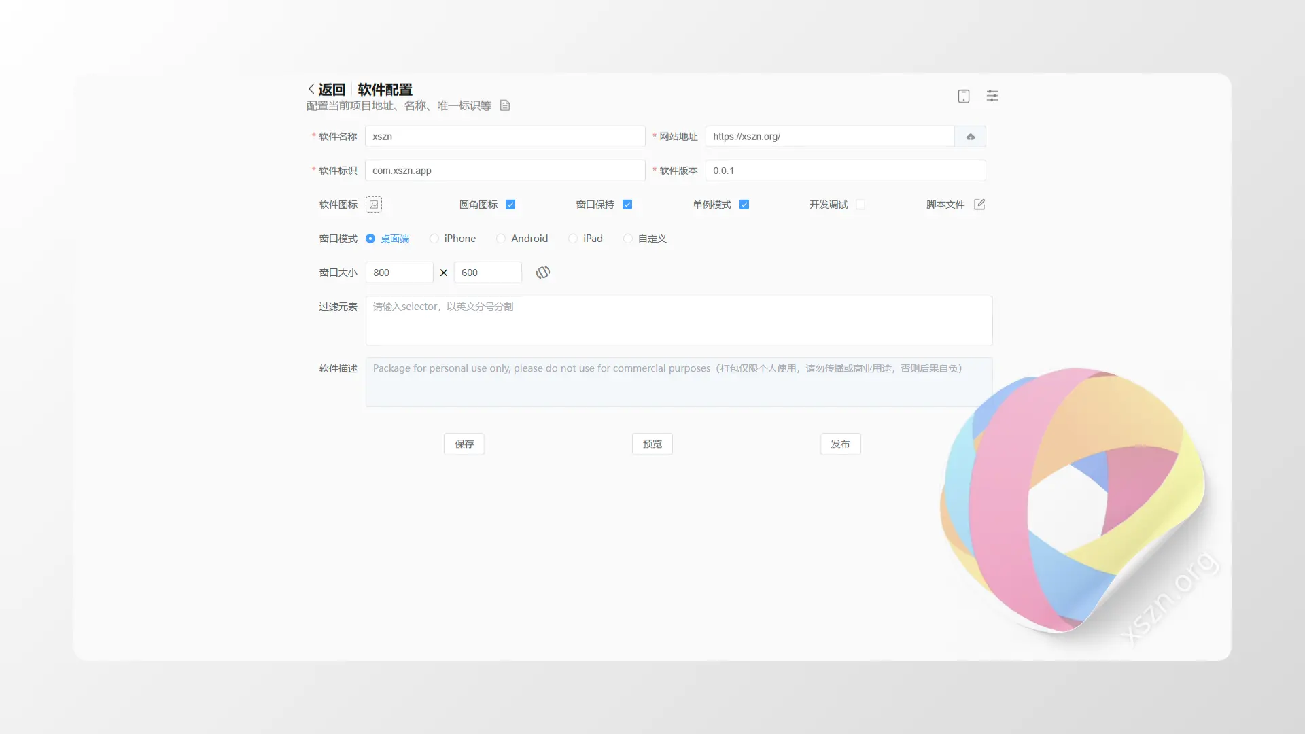The image size is (1305, 734).
Task: Click the 发布 button
Action: point(841,444)
